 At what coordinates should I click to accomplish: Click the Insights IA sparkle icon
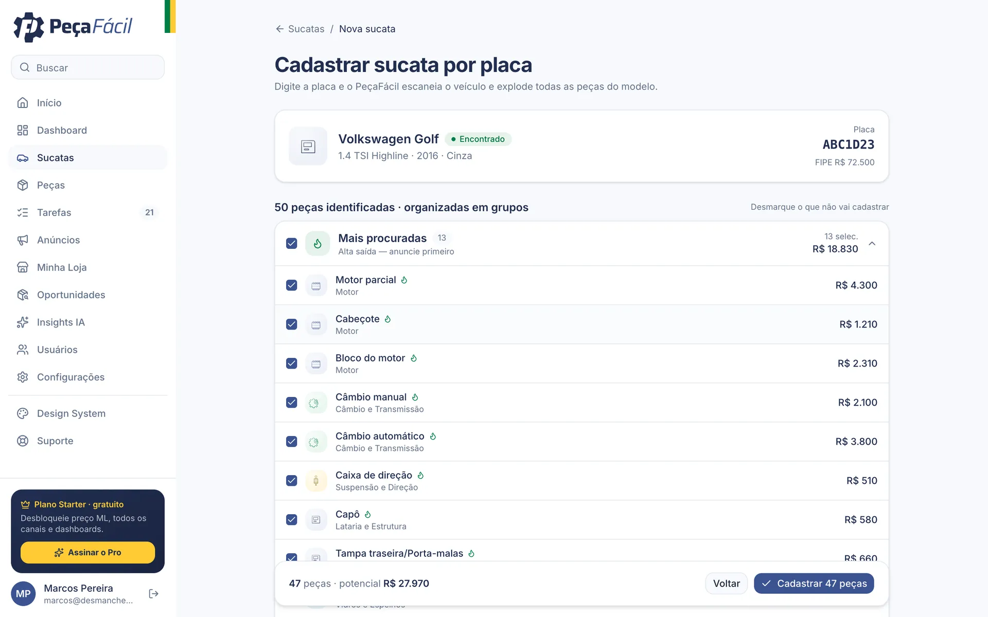point(23,322)
